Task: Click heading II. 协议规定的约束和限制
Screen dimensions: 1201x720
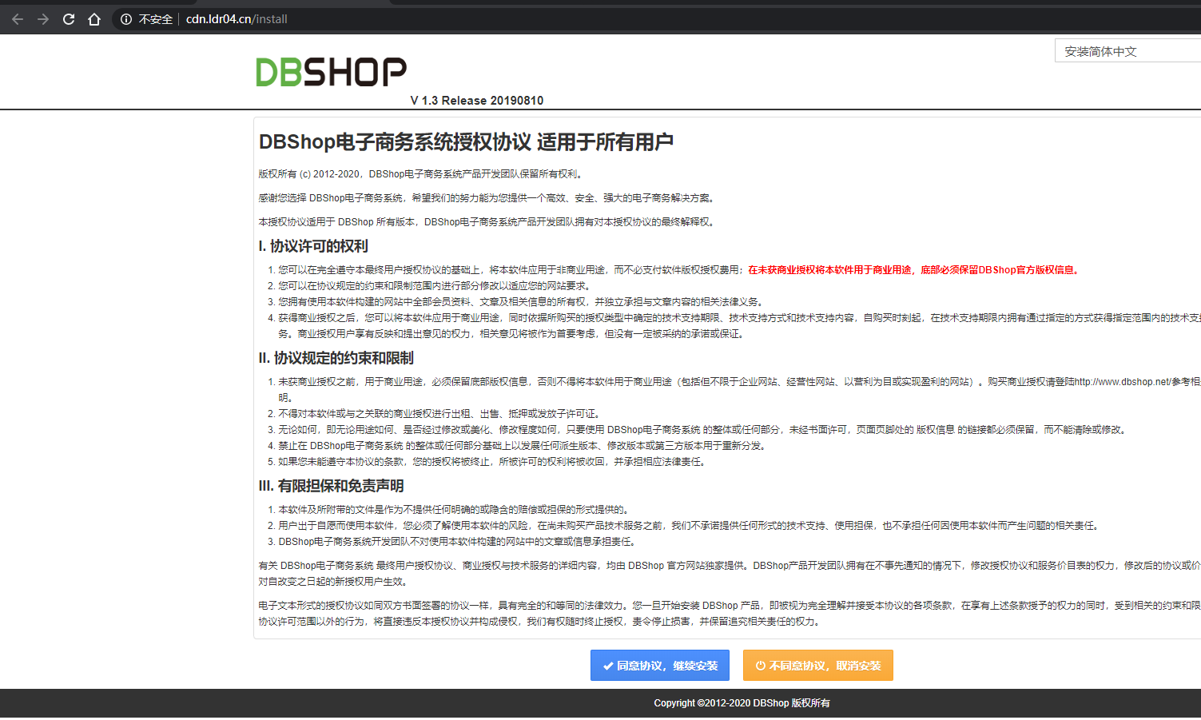Action: [x=336, y=358]
